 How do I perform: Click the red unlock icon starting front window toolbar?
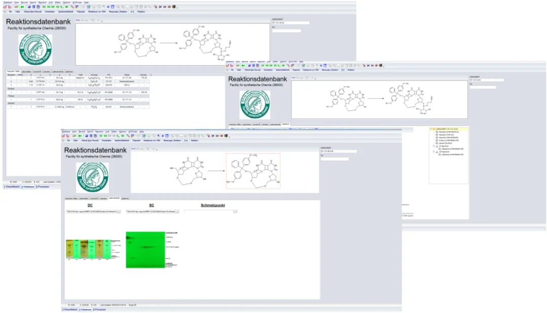click(x=63, y=136)
